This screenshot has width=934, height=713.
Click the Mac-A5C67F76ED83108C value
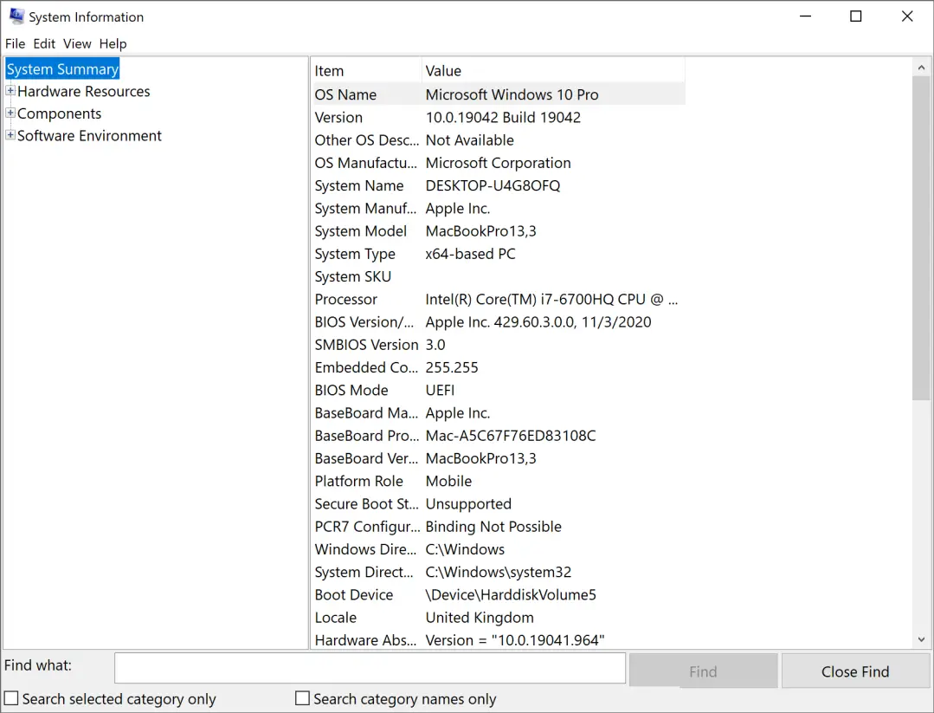tap(511, 435)
